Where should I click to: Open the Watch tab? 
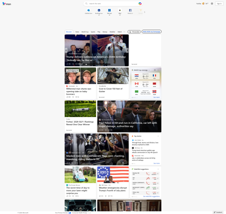[119, 32]
